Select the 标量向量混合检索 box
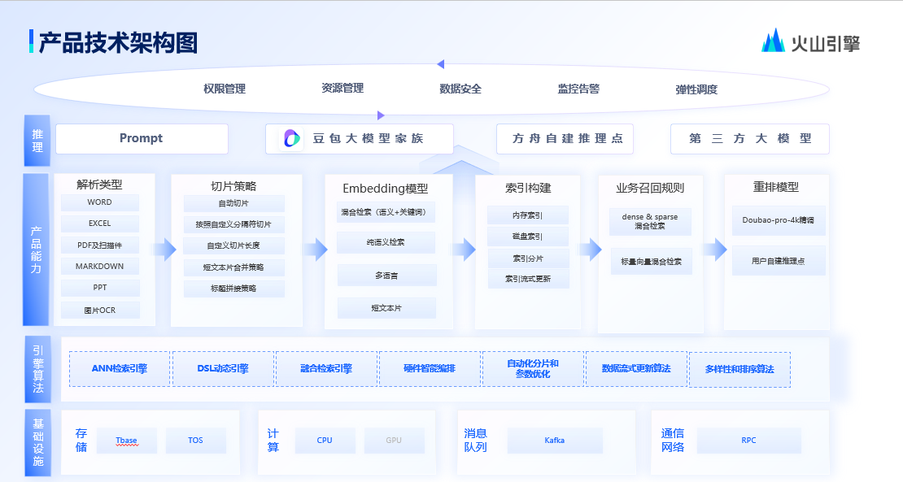 point(652,262)
